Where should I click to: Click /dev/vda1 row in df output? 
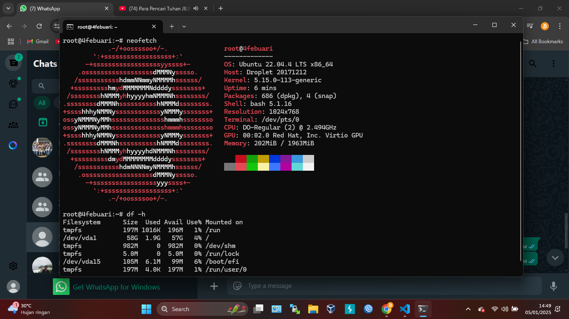pos(136,238)
